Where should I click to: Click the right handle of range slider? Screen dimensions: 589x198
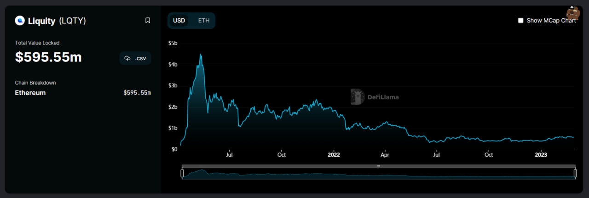(x=575, y=173)
